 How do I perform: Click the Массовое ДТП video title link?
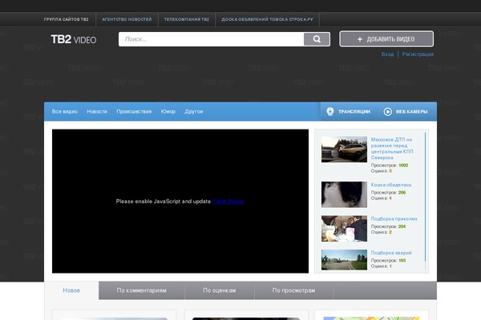click(392, 148)
